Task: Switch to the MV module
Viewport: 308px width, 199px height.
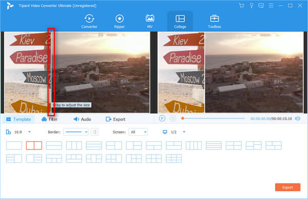Action: click(x=150, y=21)
